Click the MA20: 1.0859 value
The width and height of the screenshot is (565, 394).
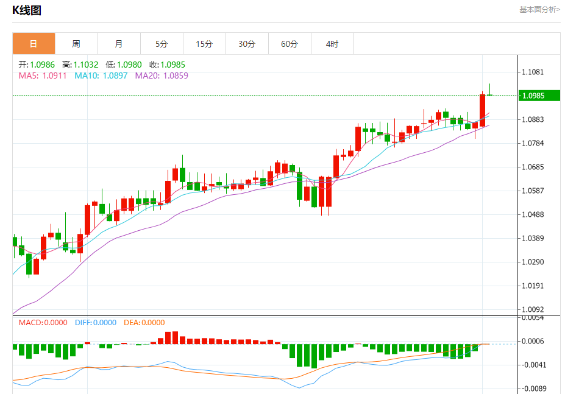(162, 76)
